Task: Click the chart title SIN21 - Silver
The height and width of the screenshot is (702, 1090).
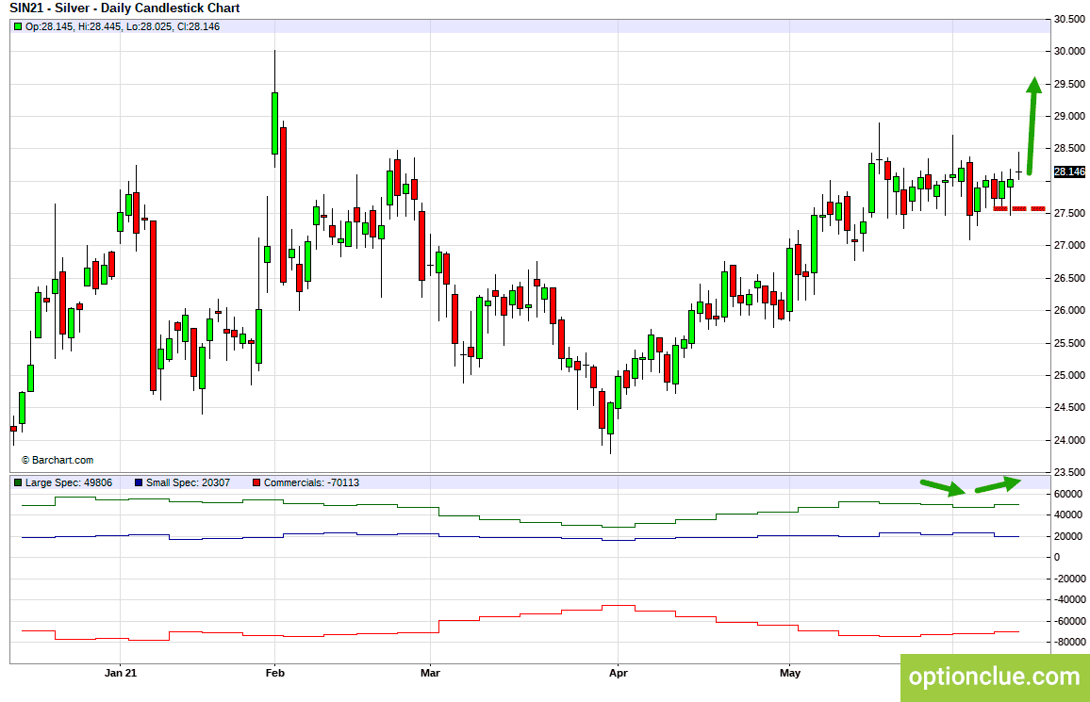Action: pyautogui.click(x=124, y=8)
